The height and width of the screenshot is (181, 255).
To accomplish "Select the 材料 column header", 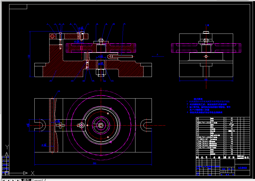I will (231, 157).
